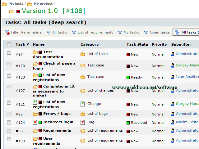Image resolution: width=199 pixels, height=149 pixels.
Task: Click the red New state icon for #95
Action: tap(128, 115)
